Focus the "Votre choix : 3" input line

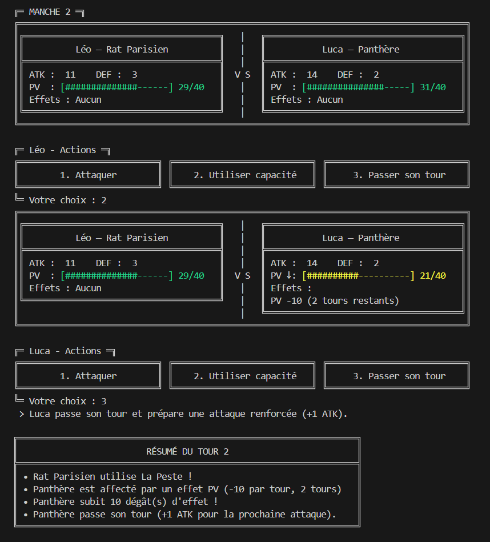67,402
